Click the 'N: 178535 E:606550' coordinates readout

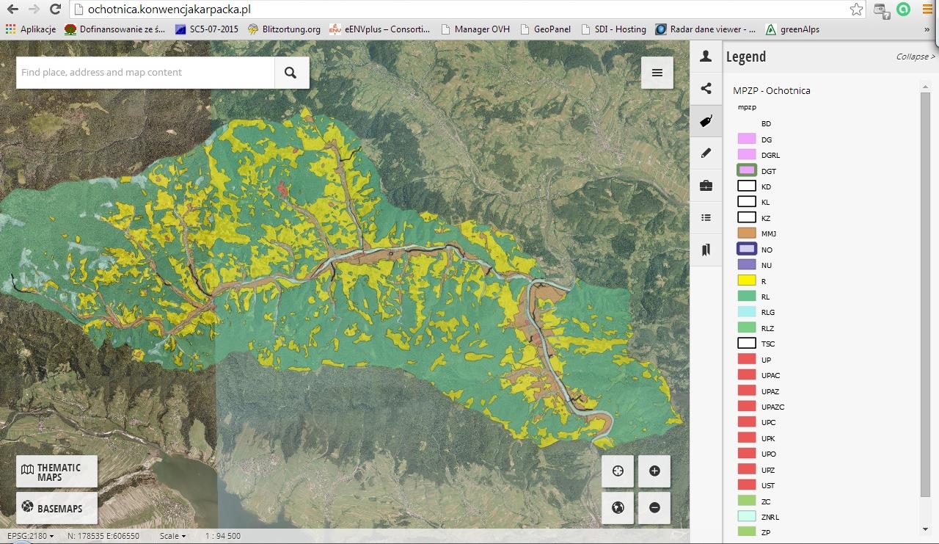[103, 536]
